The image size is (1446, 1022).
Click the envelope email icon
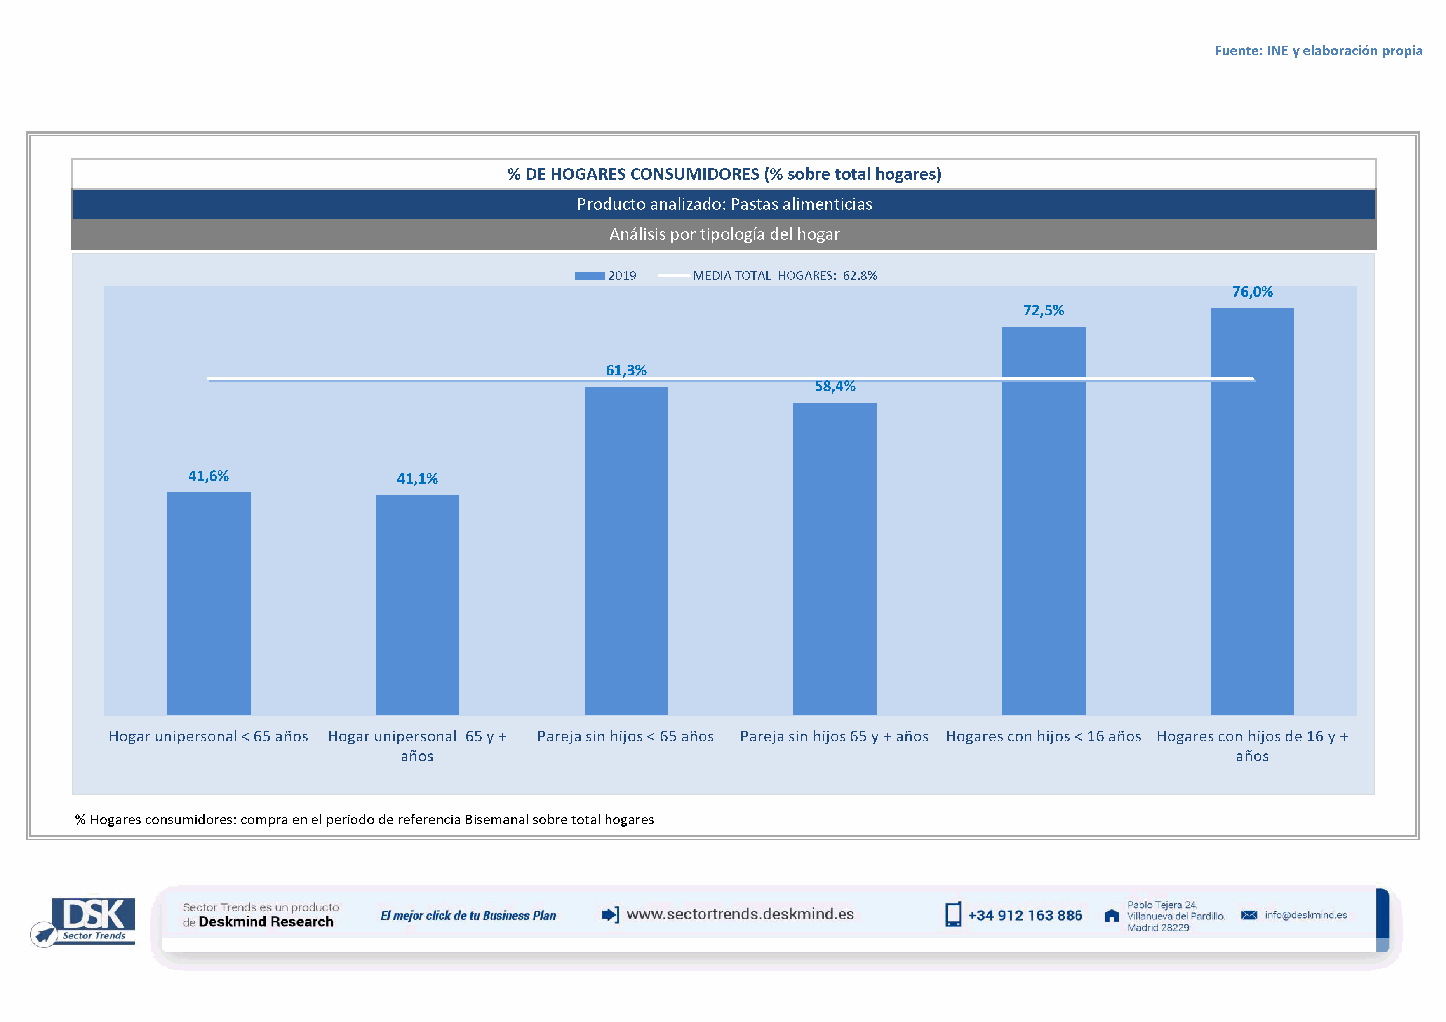point(1249,915)
